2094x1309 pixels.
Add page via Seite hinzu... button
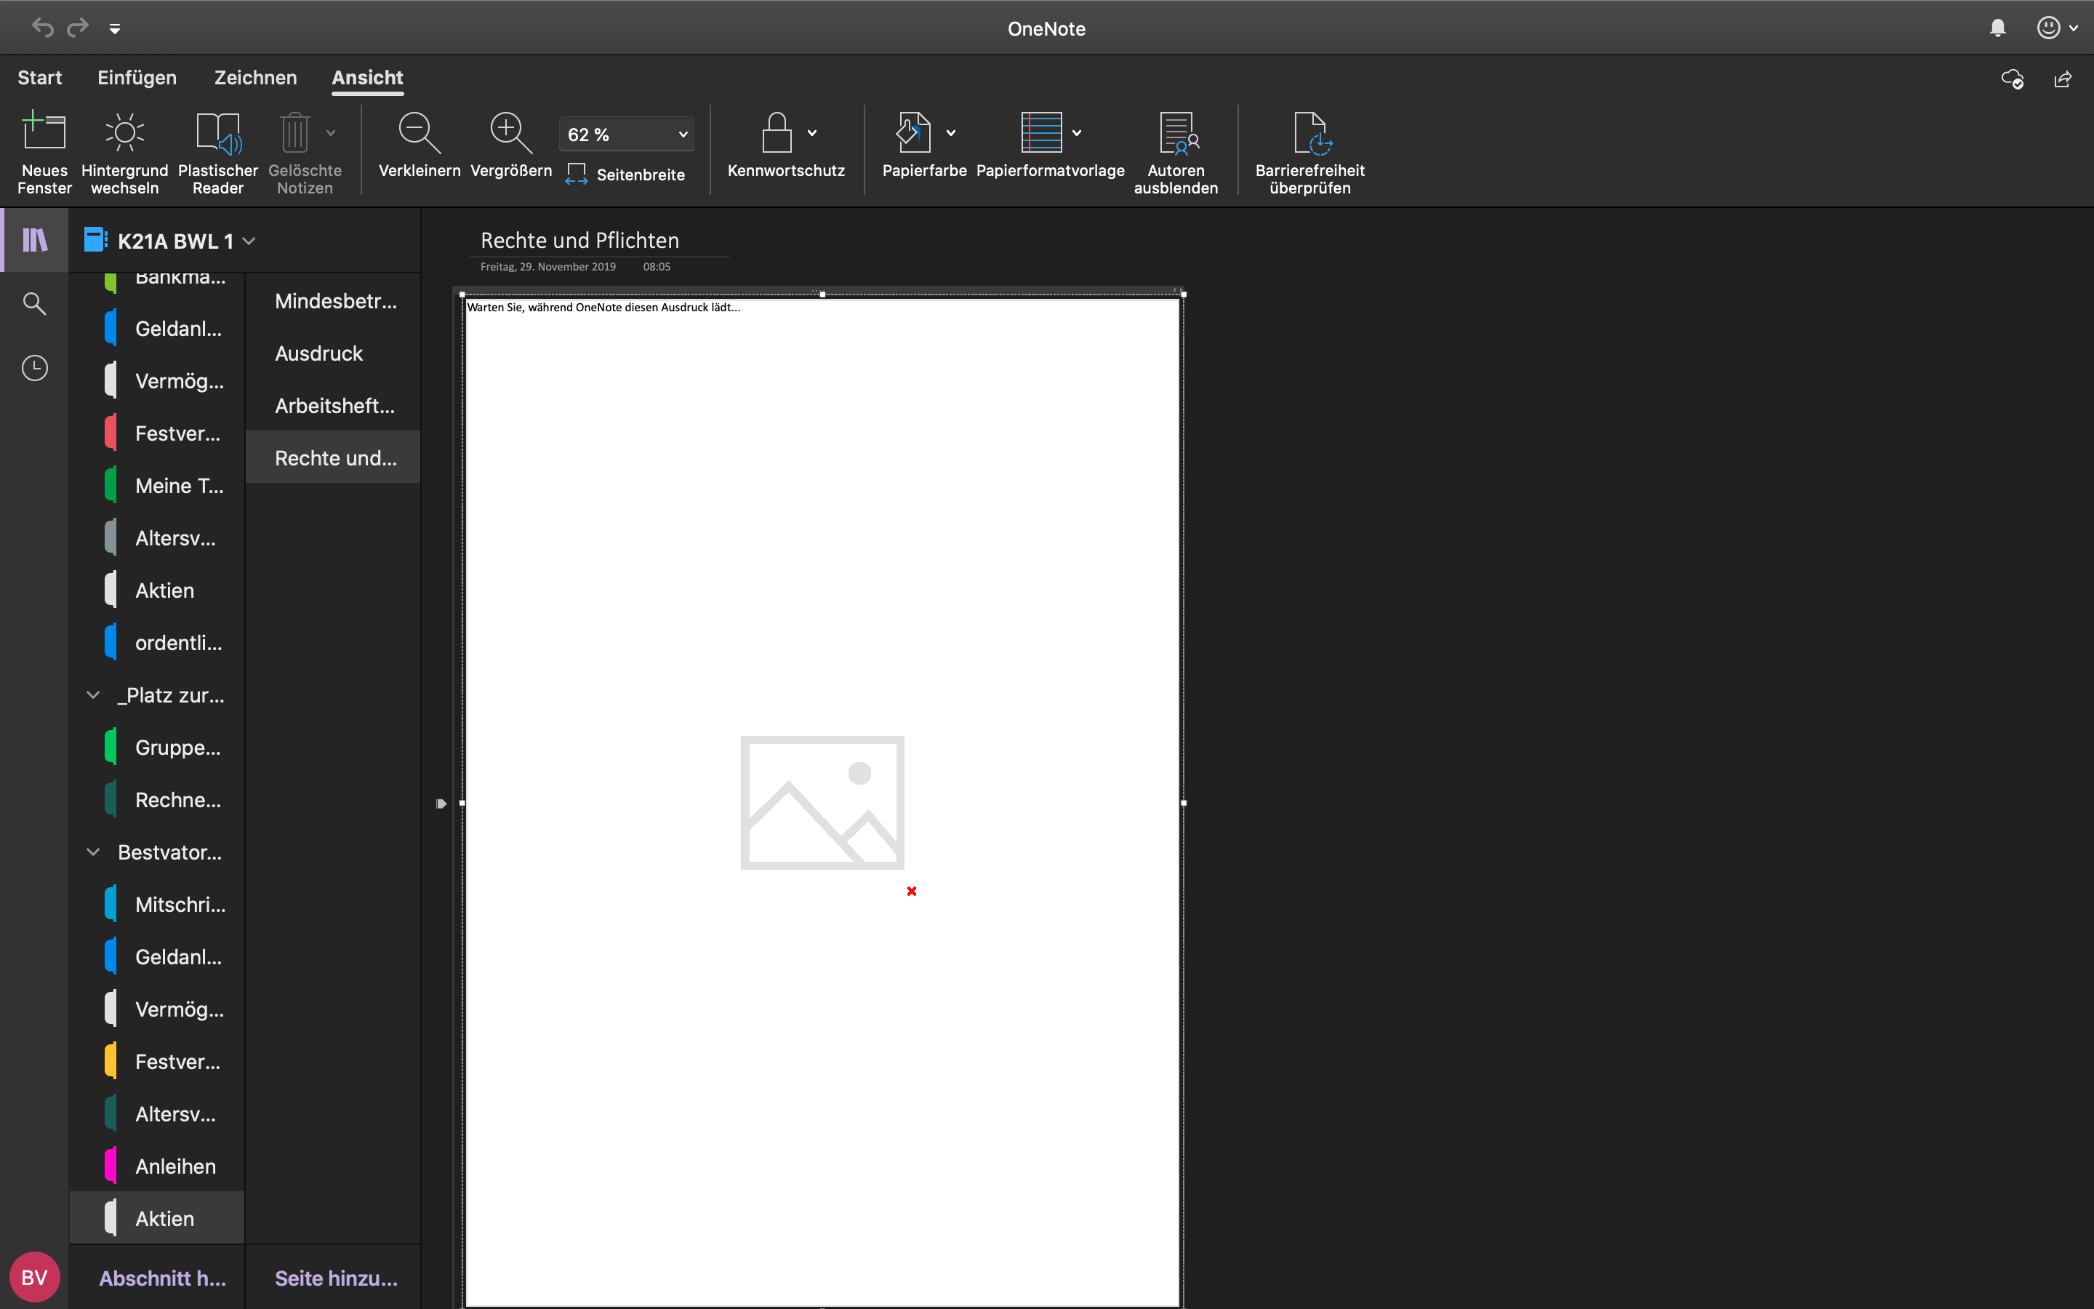336,1278
